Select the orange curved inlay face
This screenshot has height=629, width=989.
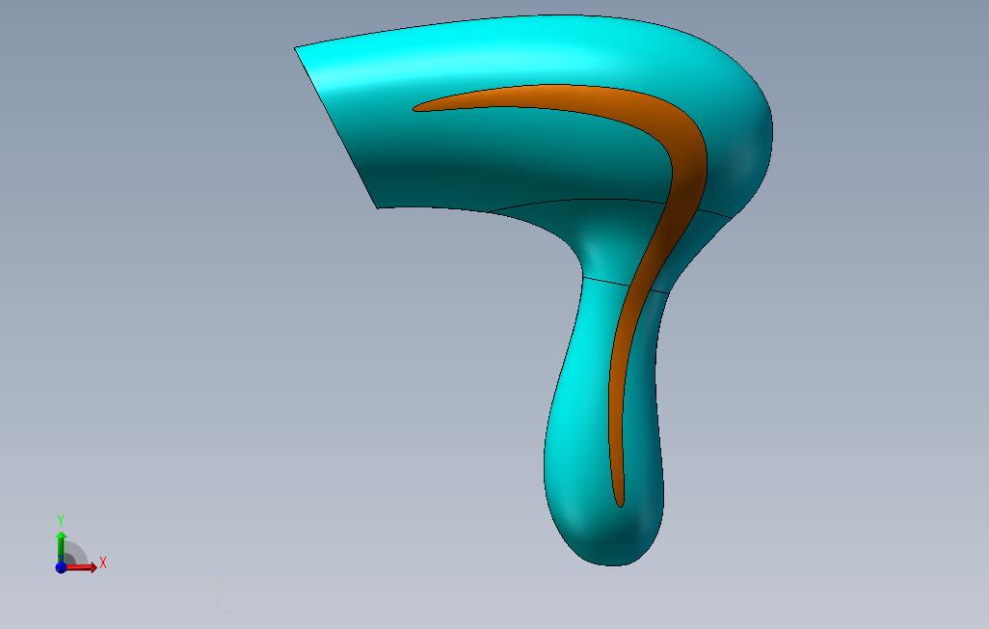(x=687, y=164)
